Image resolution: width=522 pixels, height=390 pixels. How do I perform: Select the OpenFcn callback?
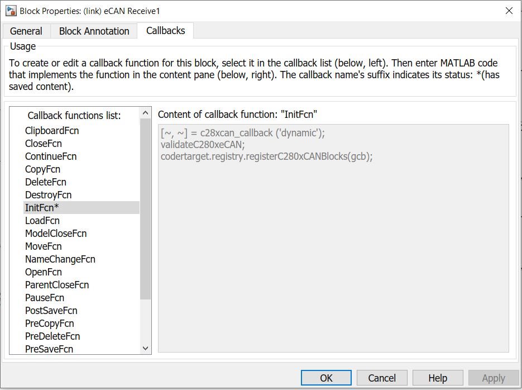click(43, 272)
